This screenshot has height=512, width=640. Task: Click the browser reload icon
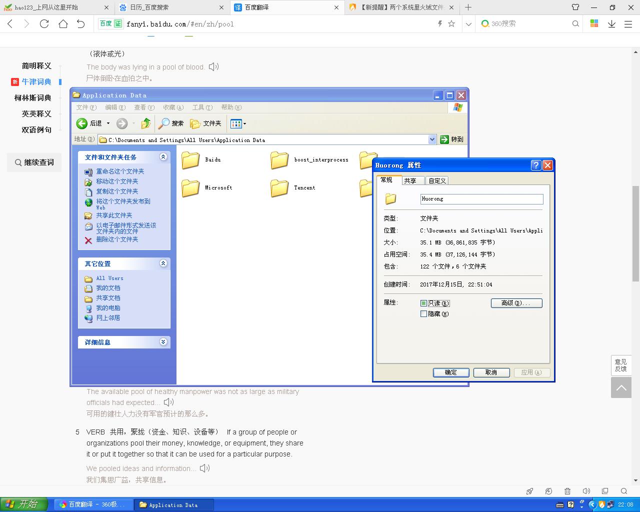[x=44, y=23]
